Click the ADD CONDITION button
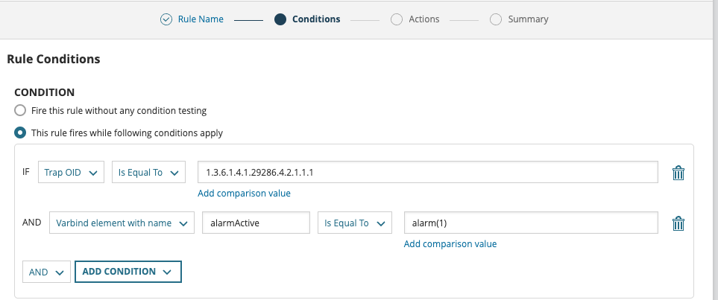 point(127,272)
